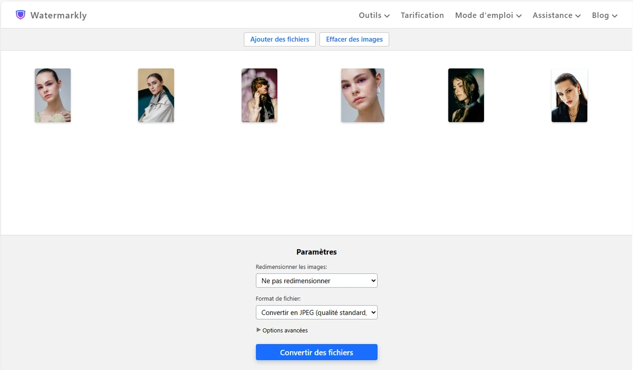Select the thumbnail of woman in black blazer
Image resolution: width=633 pixels, height=370 pixels.
[569, 96]
